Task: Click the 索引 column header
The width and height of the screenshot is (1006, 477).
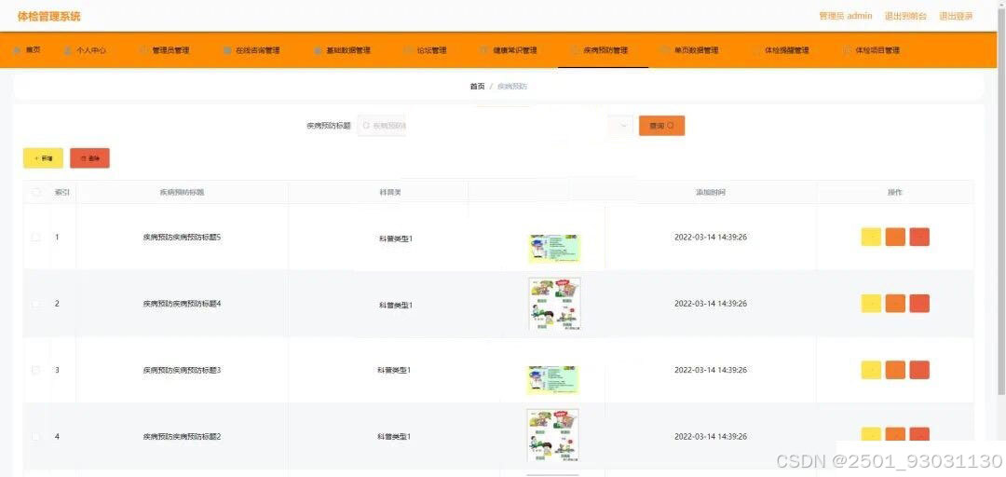Action: pyautogui.click(x=62, y=192)
